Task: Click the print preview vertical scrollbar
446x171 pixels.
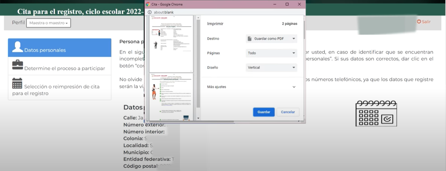Action: coord(198,63)
